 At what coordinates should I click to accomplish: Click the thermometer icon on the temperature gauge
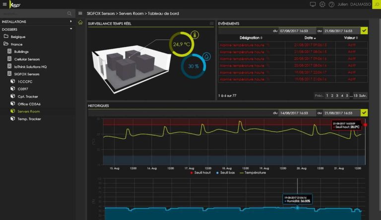(x=194, y=35)
